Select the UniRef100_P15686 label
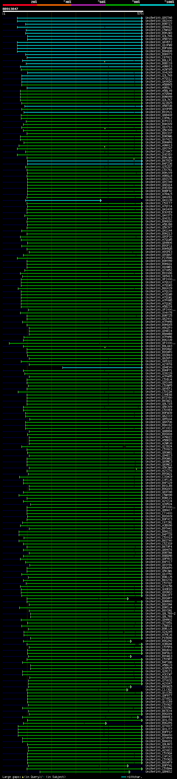Viewport: 177px width, 779px height. pos(158,638)
